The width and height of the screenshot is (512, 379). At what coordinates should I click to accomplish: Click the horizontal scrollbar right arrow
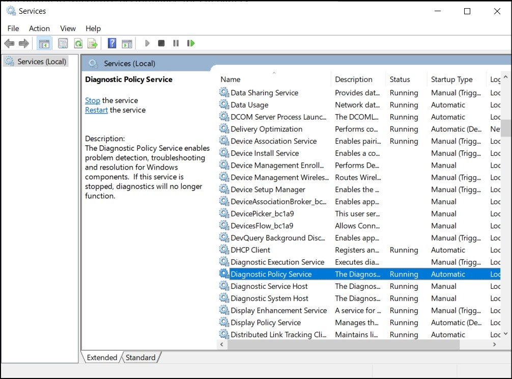point(494,345)
